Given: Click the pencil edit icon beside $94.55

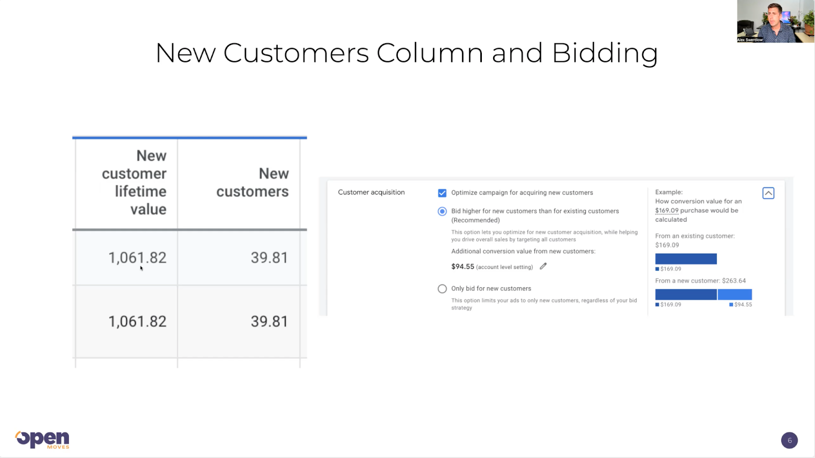Looking at the screenshot, I should click(x=543, y=266).
